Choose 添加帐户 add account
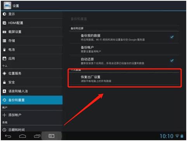The height and width of the screenshot is (141, 187). (x=32, y=115)
